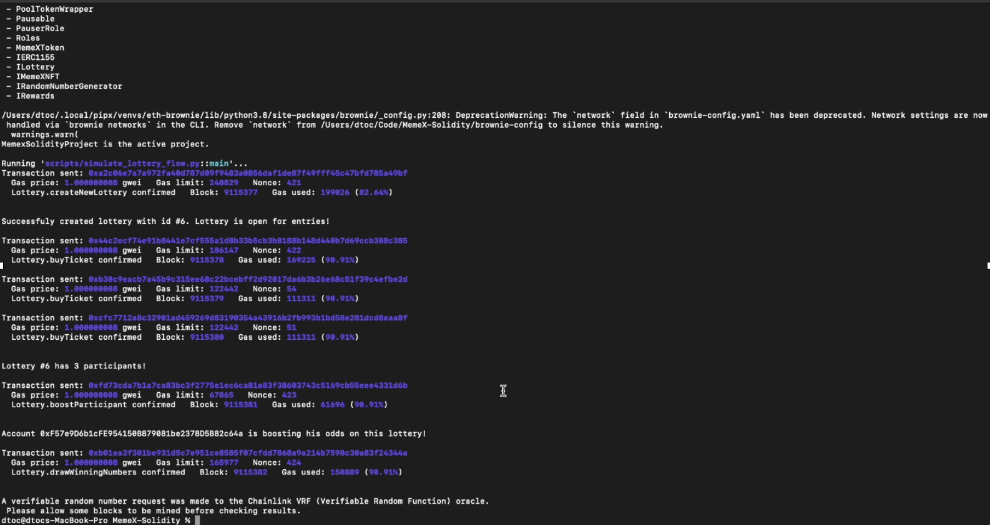Click the standalone 'Roles' list entry
990x525 pixels.
(27, 38)
